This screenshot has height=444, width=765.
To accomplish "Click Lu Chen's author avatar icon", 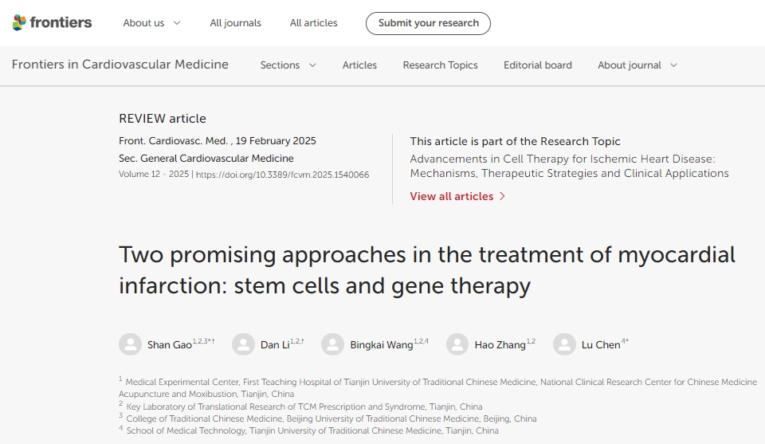I will [x=564, y=344].
